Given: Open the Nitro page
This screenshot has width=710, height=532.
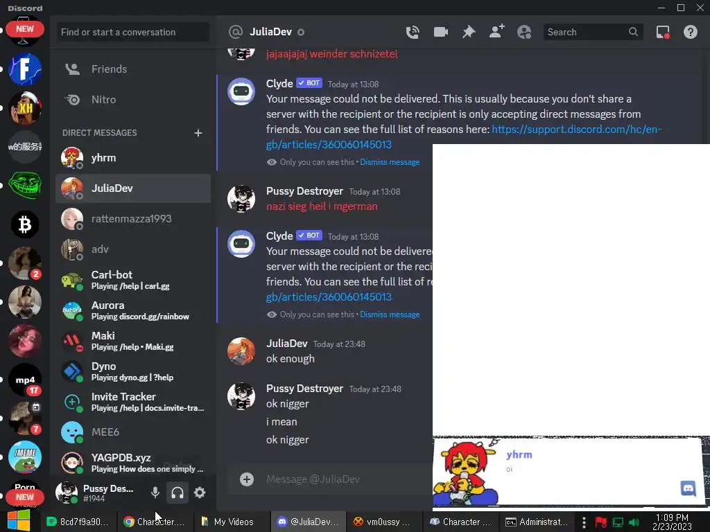Looking at the screenshot, I should coord(132,100).
